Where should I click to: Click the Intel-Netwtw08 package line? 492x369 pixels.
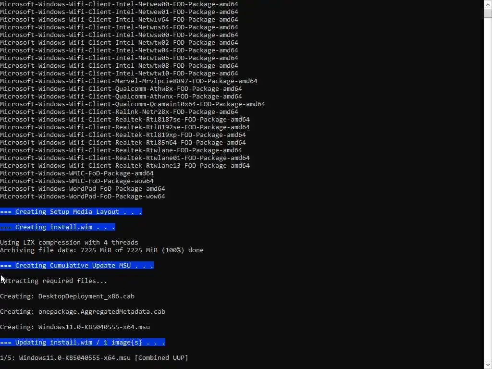pos(119,65)
